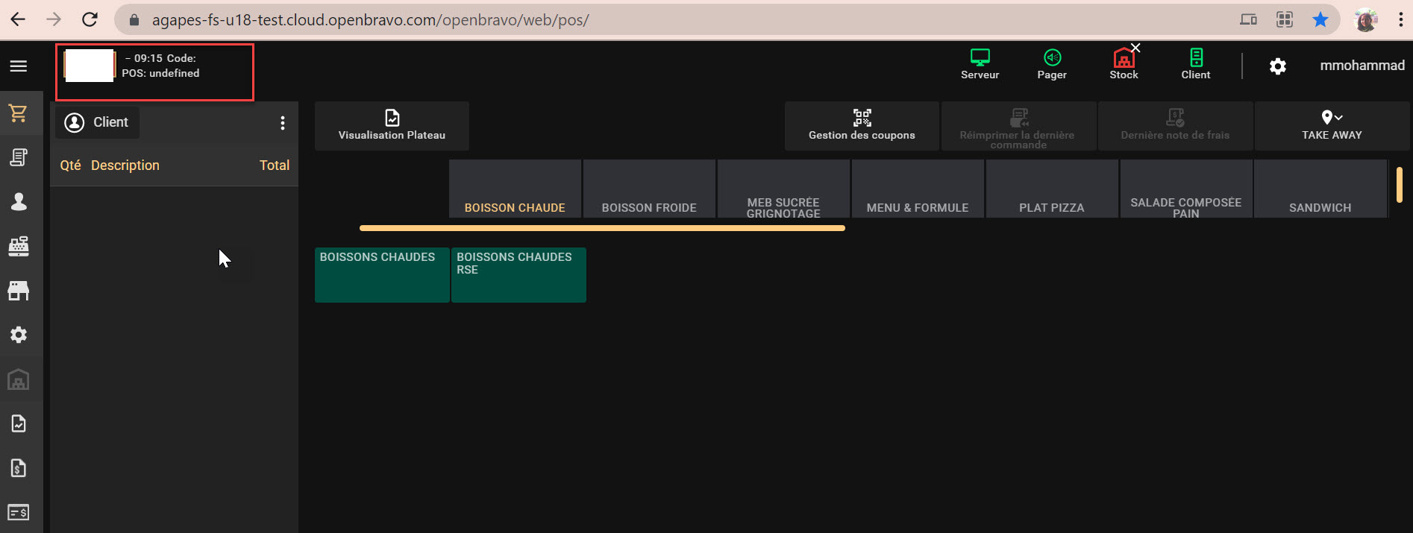Check the Stock status icon
The image size is (1413, 533).
(1124, 64)
